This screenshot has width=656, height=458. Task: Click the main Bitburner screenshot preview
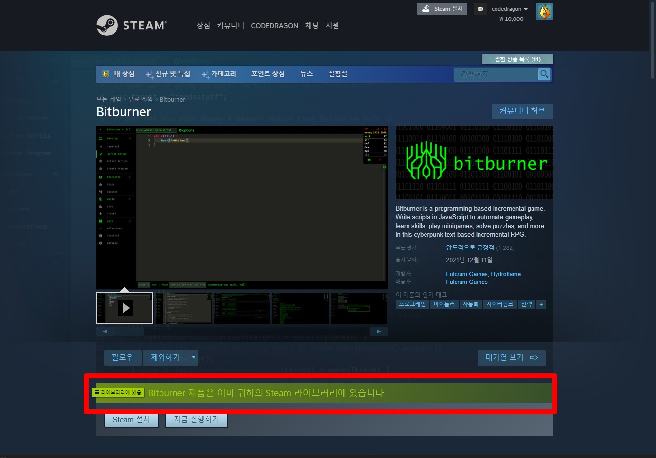242,208
